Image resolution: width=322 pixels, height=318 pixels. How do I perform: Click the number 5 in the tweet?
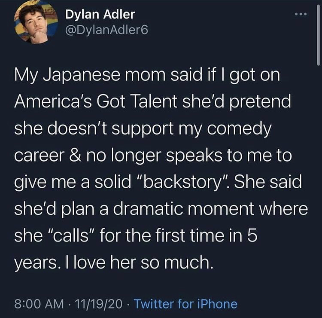(252, 235)
